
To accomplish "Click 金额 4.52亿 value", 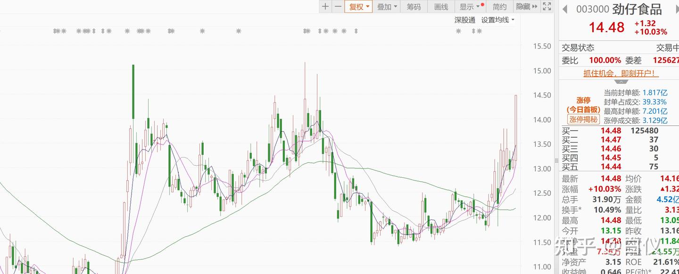I will [x=668, y=199].
